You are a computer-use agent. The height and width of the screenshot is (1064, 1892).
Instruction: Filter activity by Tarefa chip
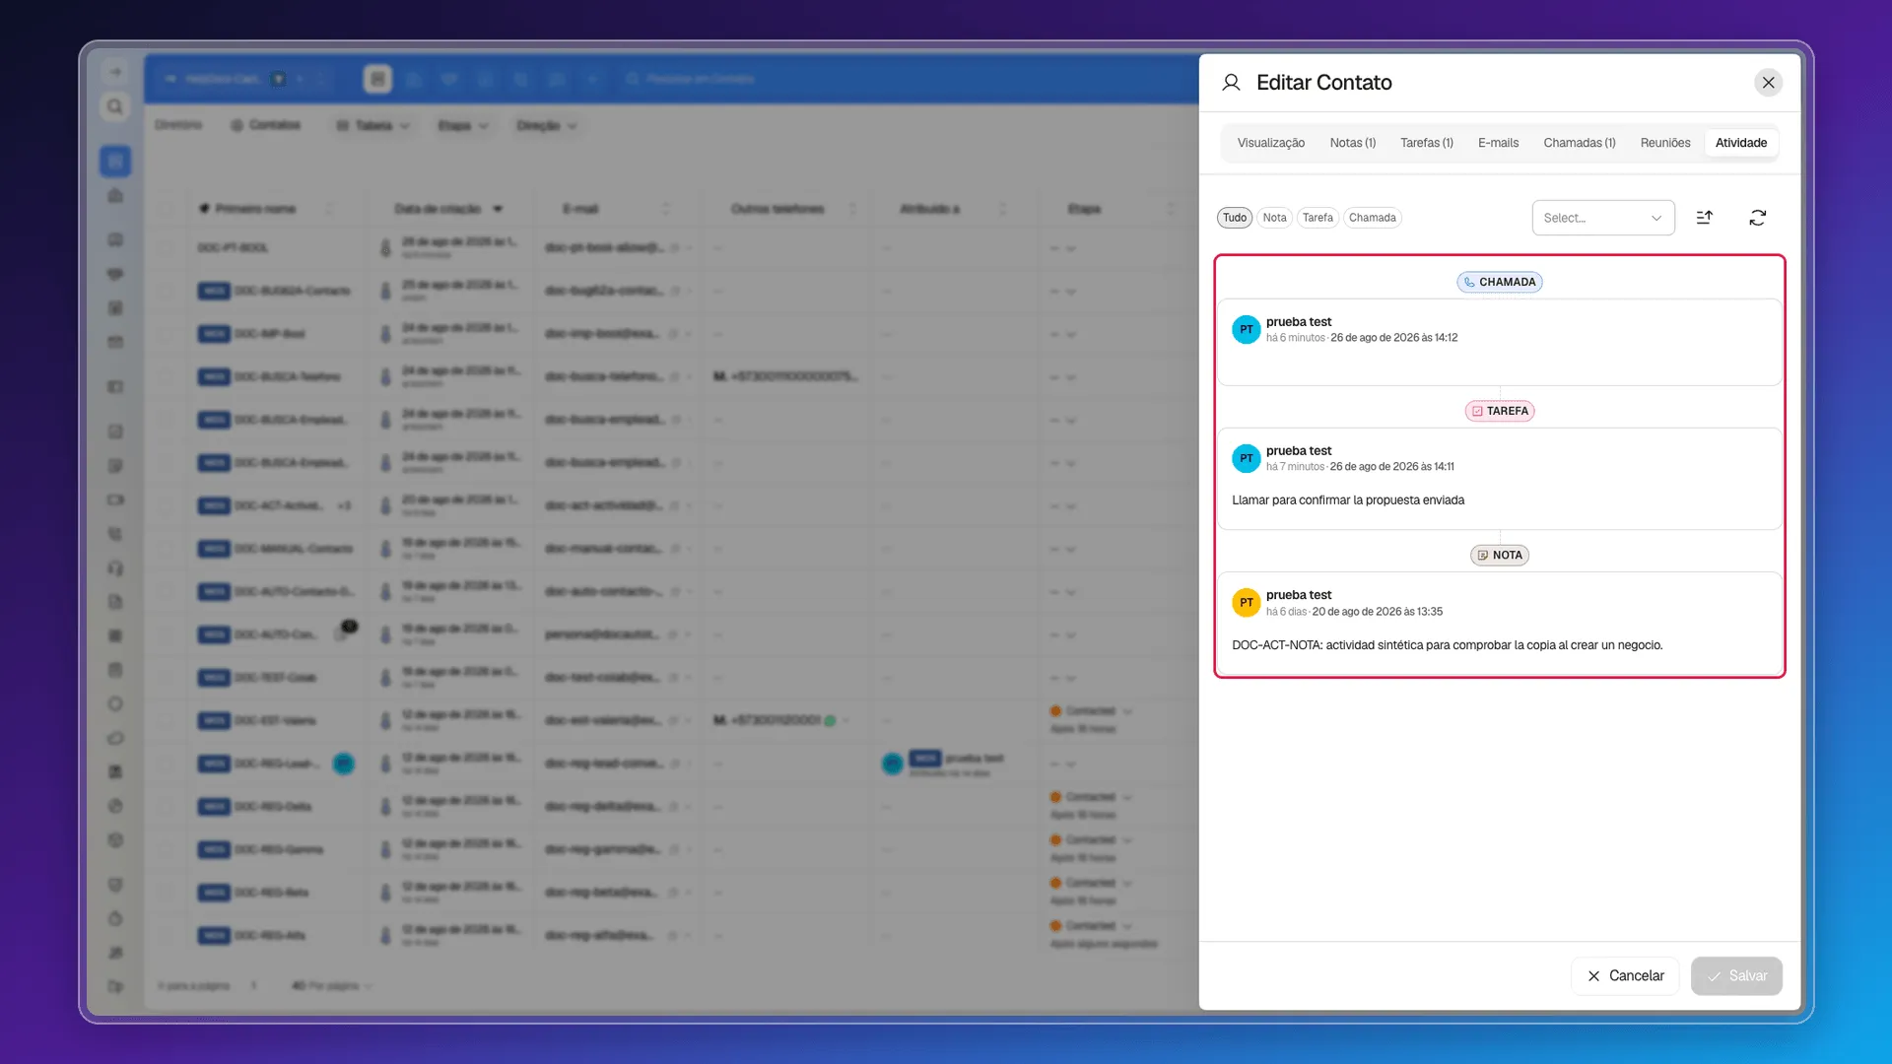pos(1318,218)
